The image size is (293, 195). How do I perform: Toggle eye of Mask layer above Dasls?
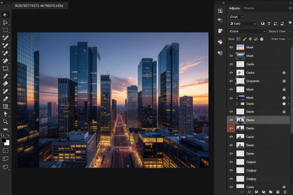coord(231,98)
